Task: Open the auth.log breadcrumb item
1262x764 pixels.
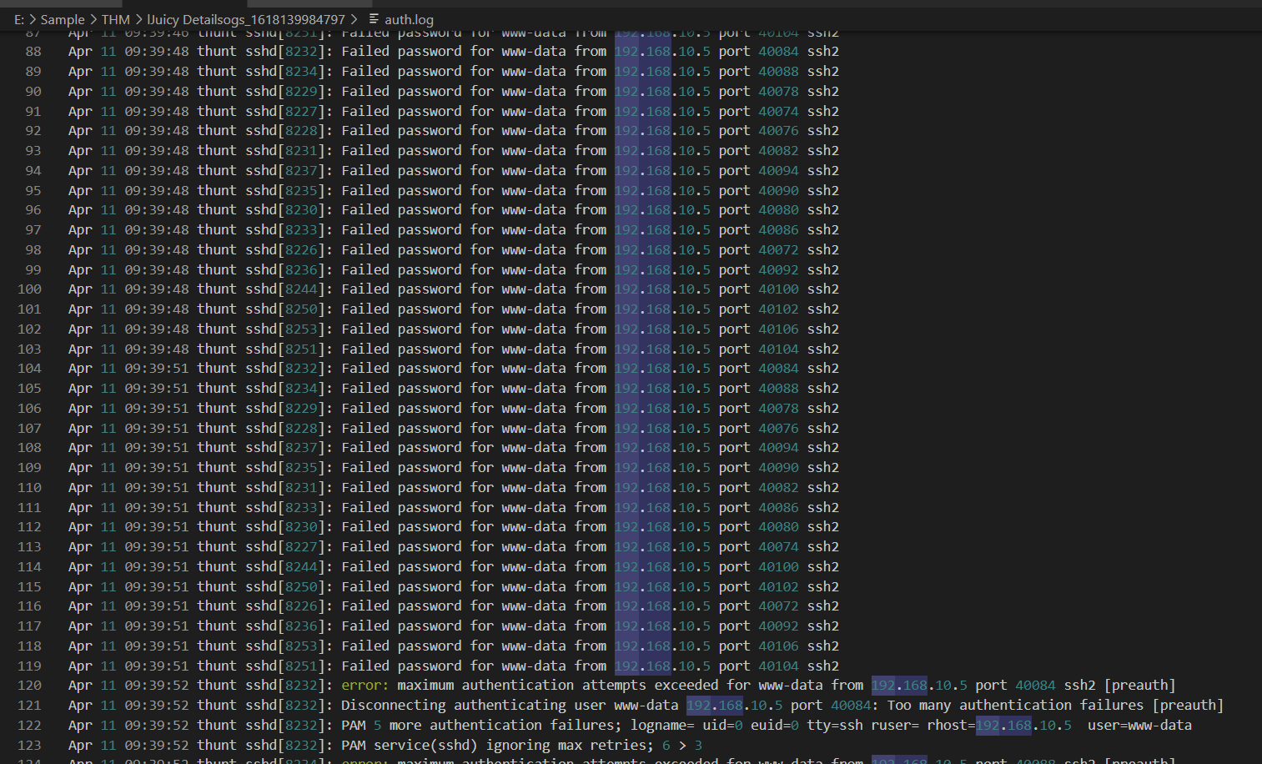Action: tap(409, 19)
